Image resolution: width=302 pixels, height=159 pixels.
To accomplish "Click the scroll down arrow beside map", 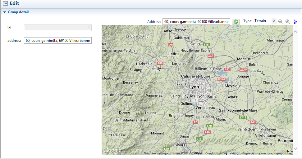I will pos(295,148).
